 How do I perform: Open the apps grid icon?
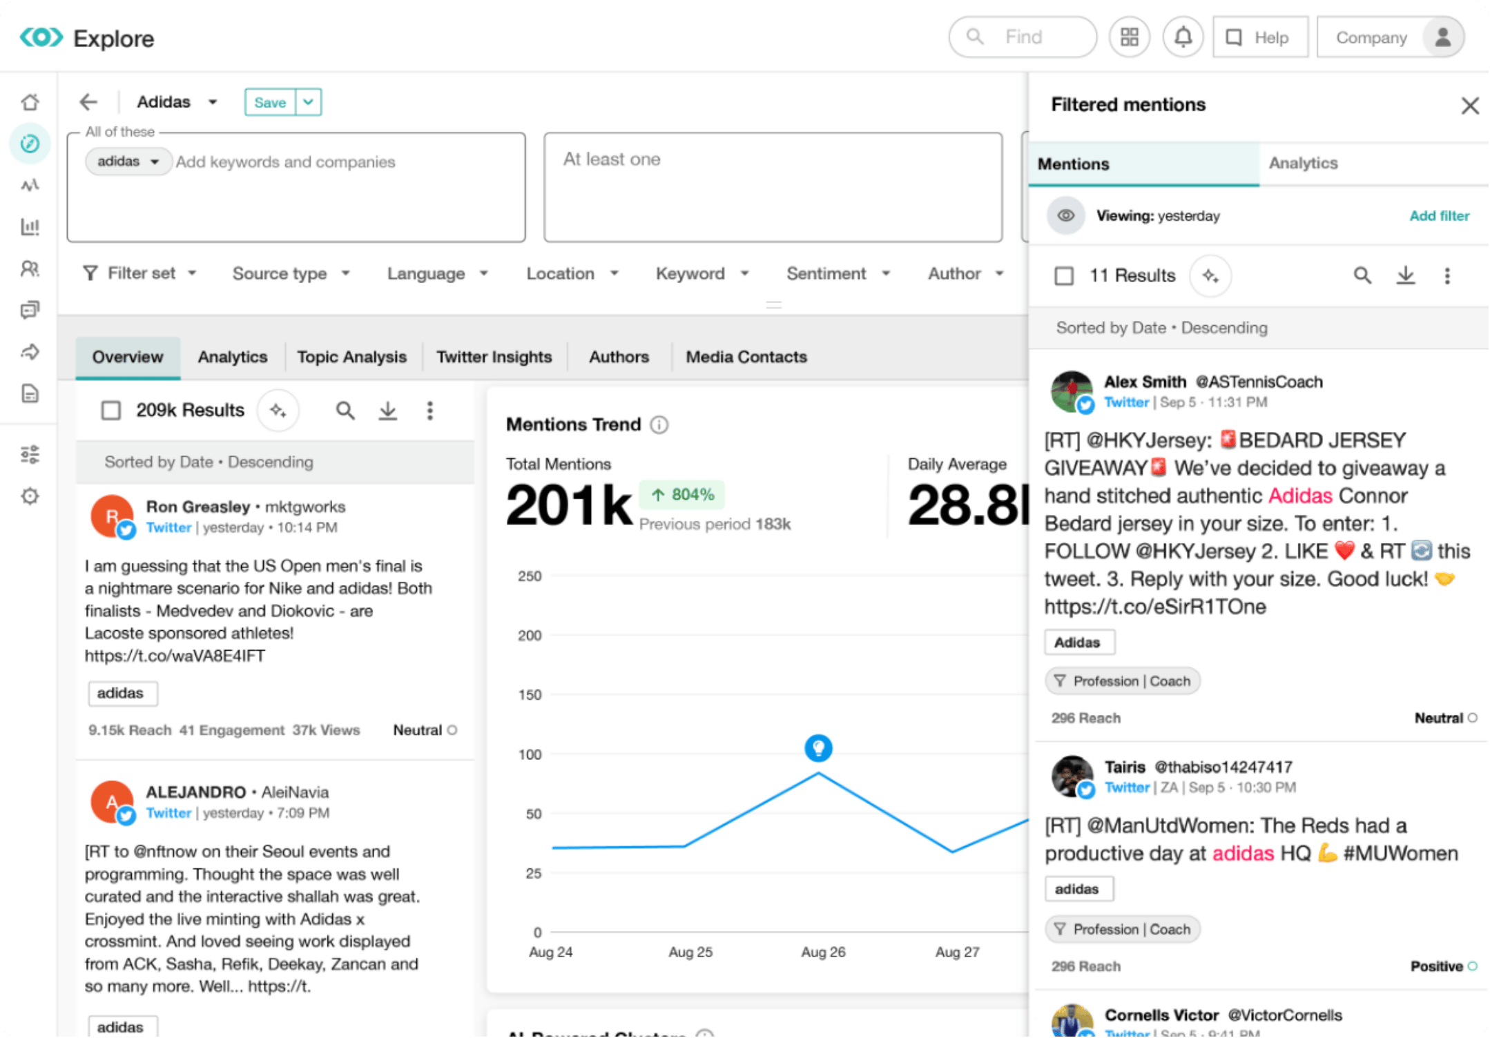point(1130,37)
